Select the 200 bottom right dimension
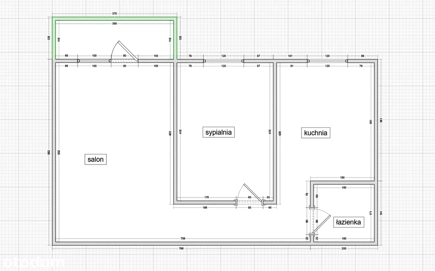Screen dimensions: 435x271 344,249
